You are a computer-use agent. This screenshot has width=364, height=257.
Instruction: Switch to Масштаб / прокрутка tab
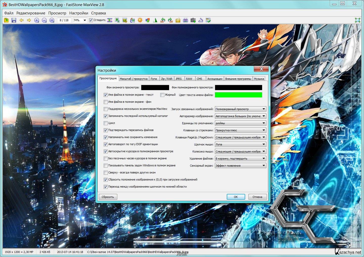coord(133,79)
